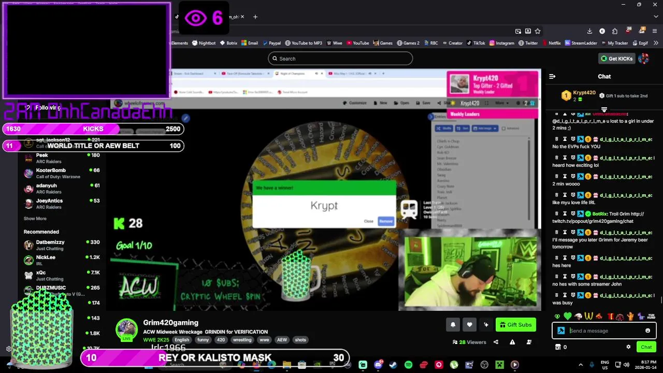
Task: Click the Remove button in the winner popup
Action: click(x=386, y=221)
